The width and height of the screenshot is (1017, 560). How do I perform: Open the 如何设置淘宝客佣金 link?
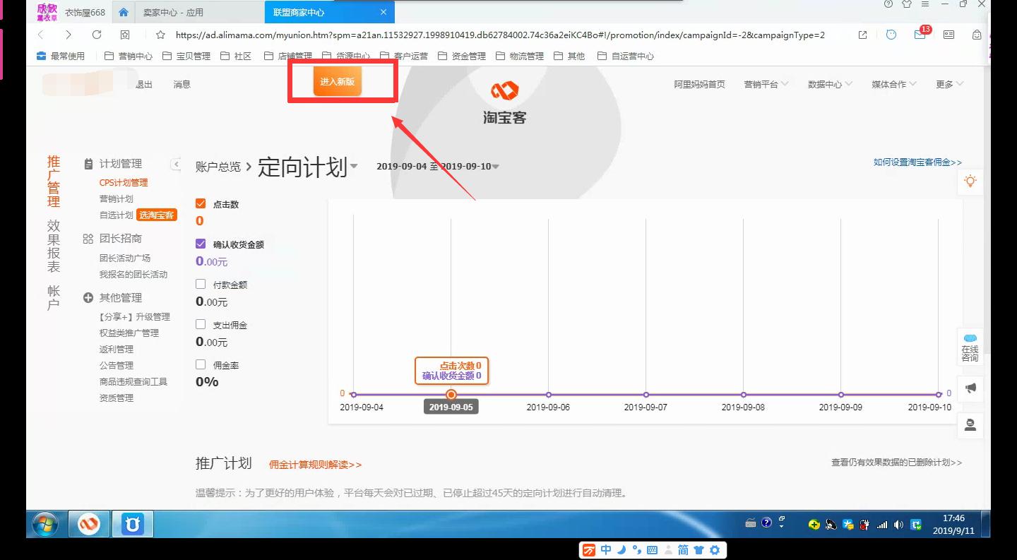click(916, 162)
